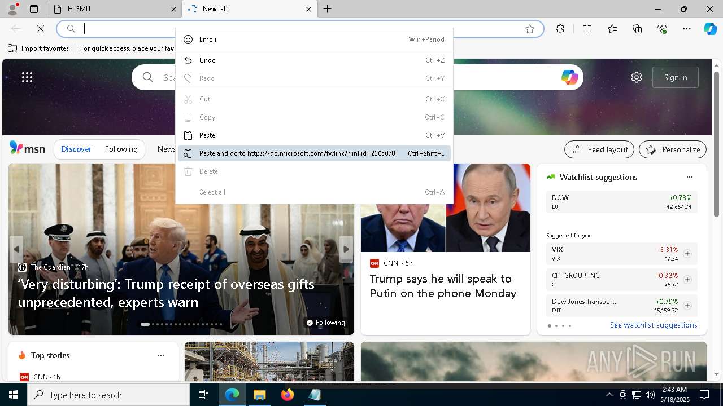Show hidden system tray icons
723x406 pixels.
(x=609, y=395)
